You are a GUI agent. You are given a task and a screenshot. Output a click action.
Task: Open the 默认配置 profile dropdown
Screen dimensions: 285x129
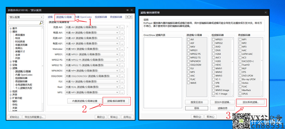[x=26, y=17]
